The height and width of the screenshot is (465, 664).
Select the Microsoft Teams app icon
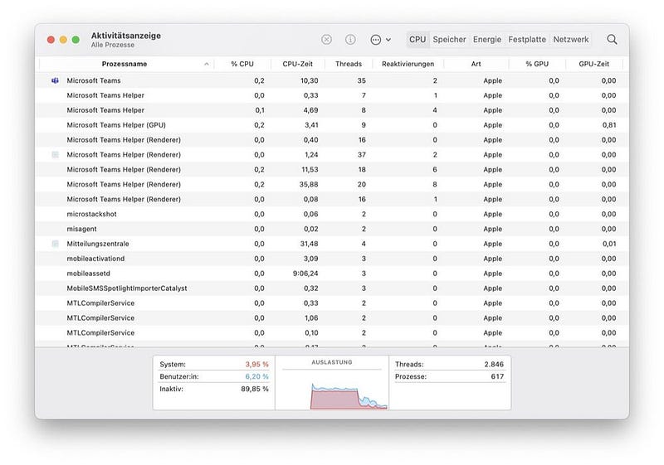tap(55, 80)
